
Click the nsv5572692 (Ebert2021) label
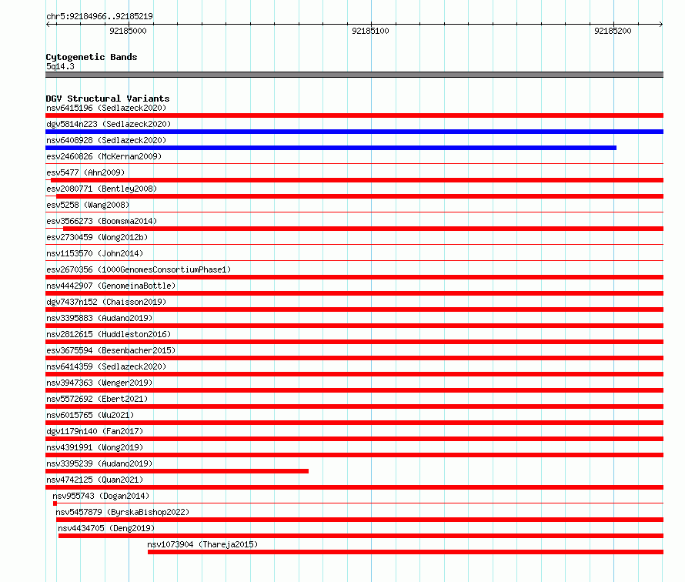pos(97,399)
